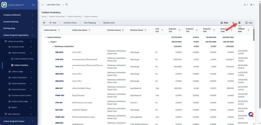The height and width of the screenshot is (125, 261).
Task: Click the filter icon on Emission Factor column
Action: [x=145, y=30]
